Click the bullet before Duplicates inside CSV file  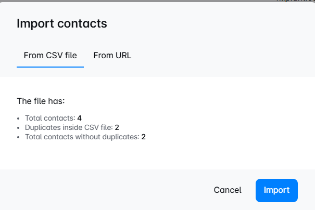point(19,127)
